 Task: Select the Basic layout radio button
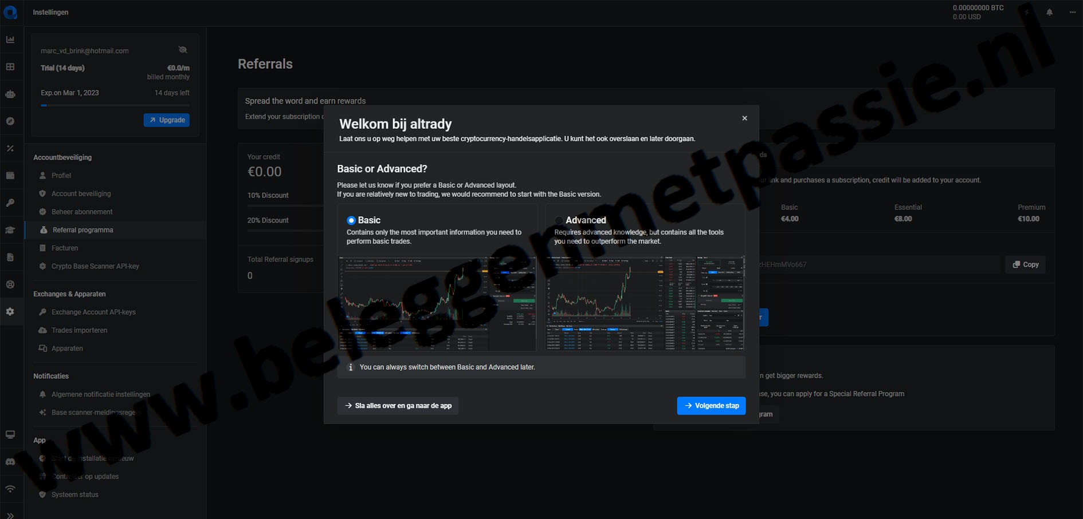point(351,220)
